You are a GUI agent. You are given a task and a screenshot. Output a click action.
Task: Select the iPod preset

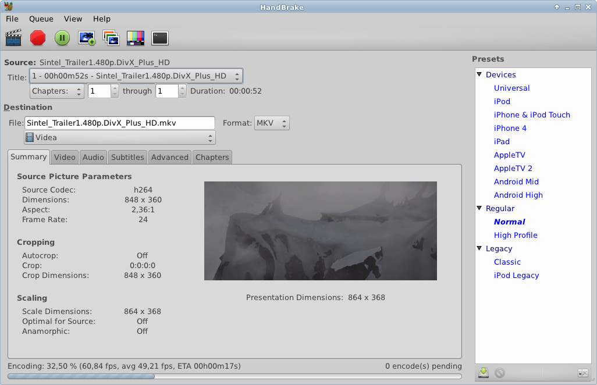[x=502, y=101]
